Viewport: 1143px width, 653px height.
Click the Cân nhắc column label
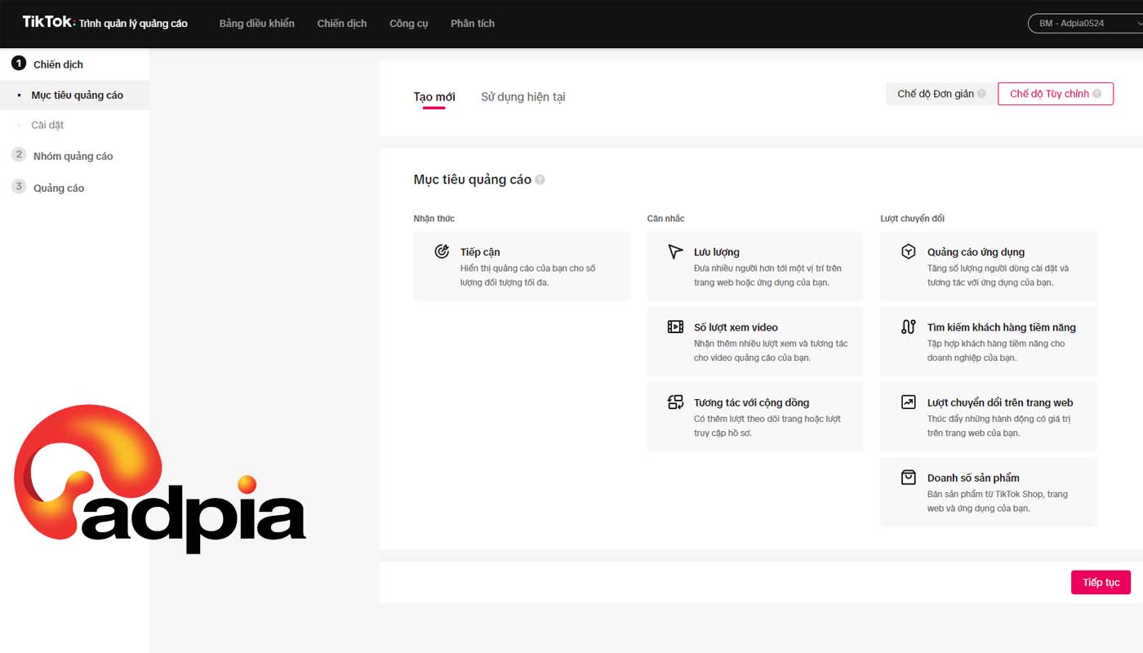666,218
